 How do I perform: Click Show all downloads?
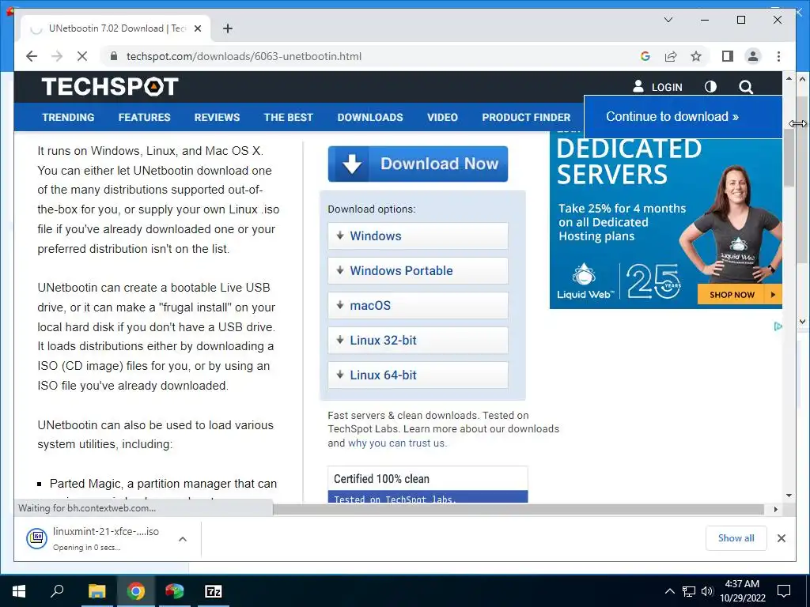[x=736, y=538]
